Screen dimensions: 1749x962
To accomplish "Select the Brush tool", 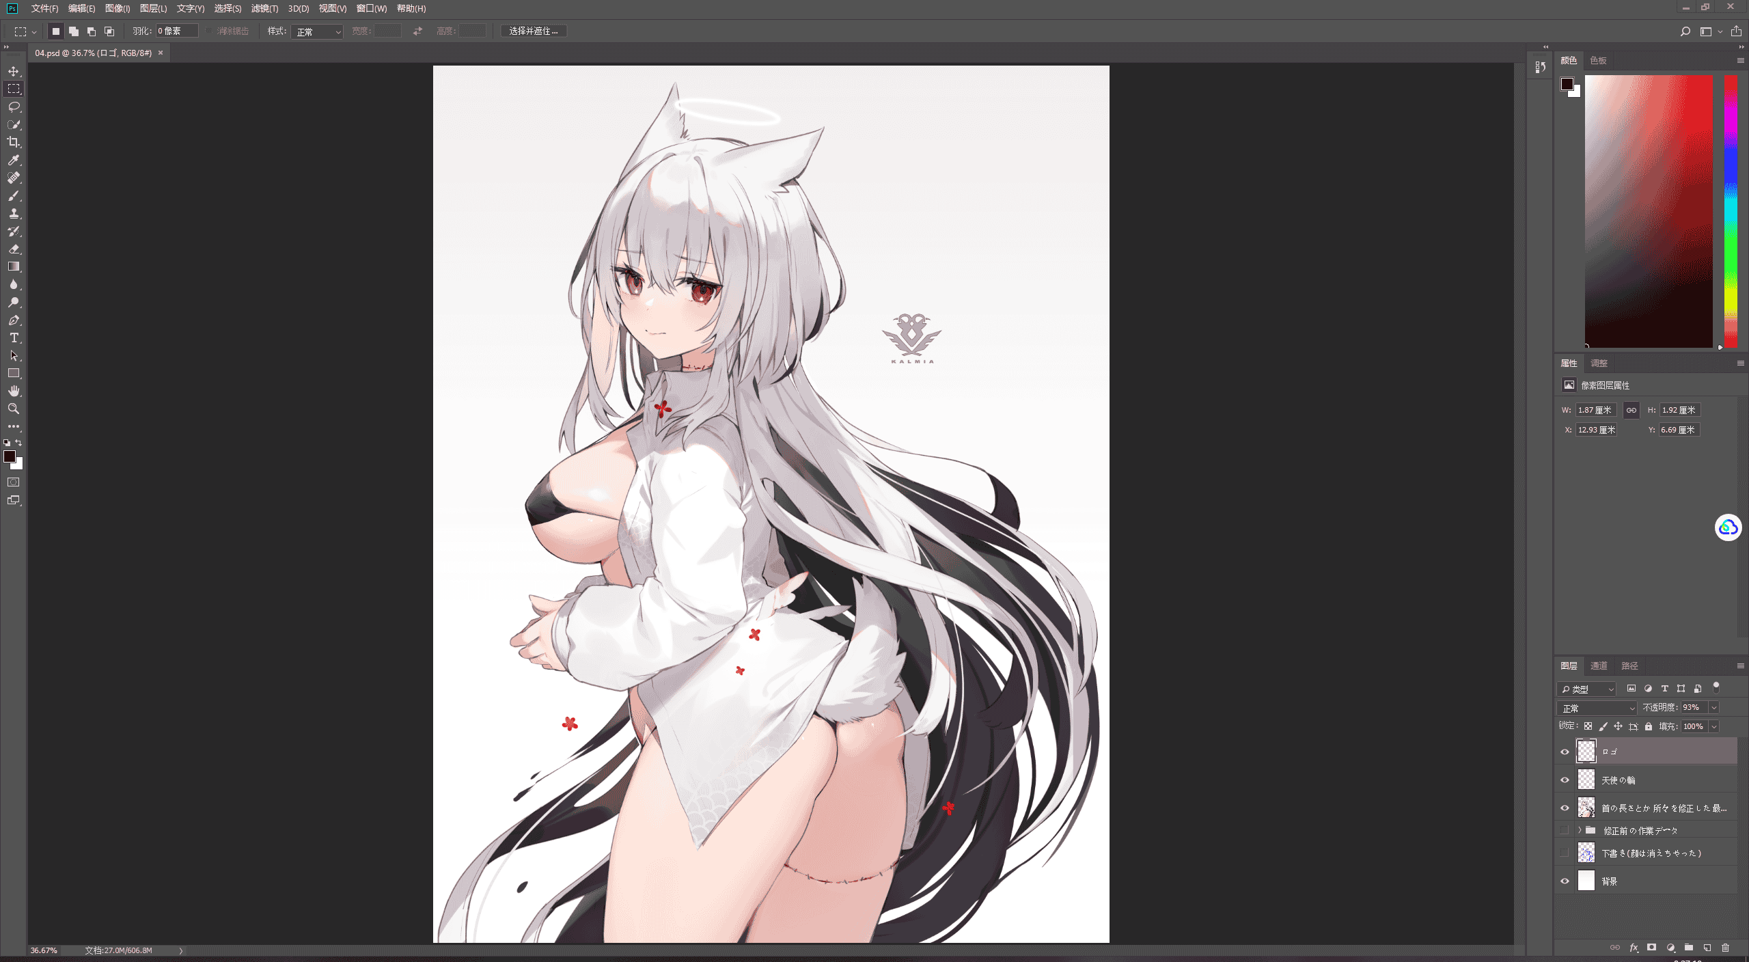I will click(14, 195).
